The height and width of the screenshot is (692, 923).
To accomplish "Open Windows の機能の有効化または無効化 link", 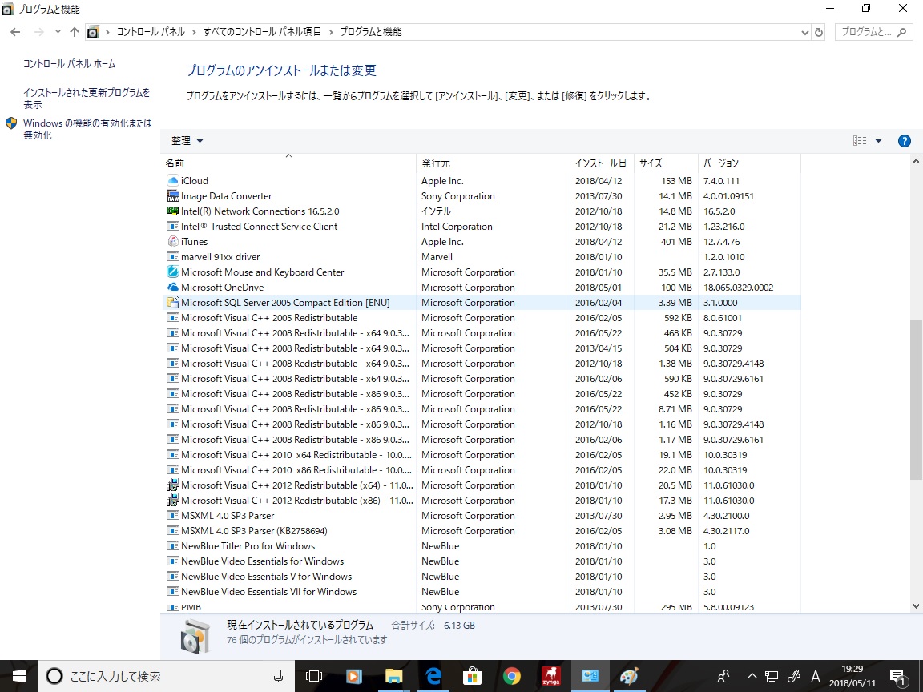I will (87, 129).
